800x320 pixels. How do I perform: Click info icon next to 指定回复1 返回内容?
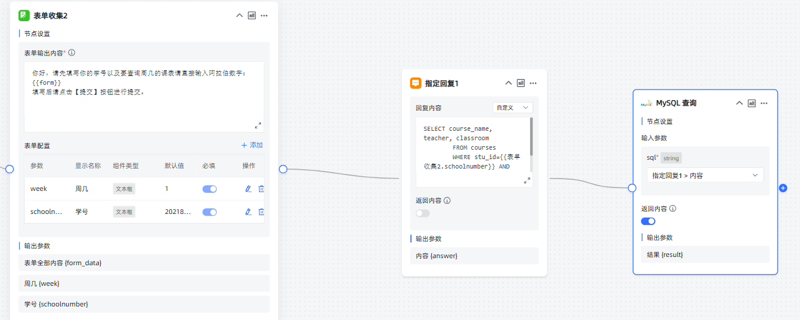tap(447, 200)
